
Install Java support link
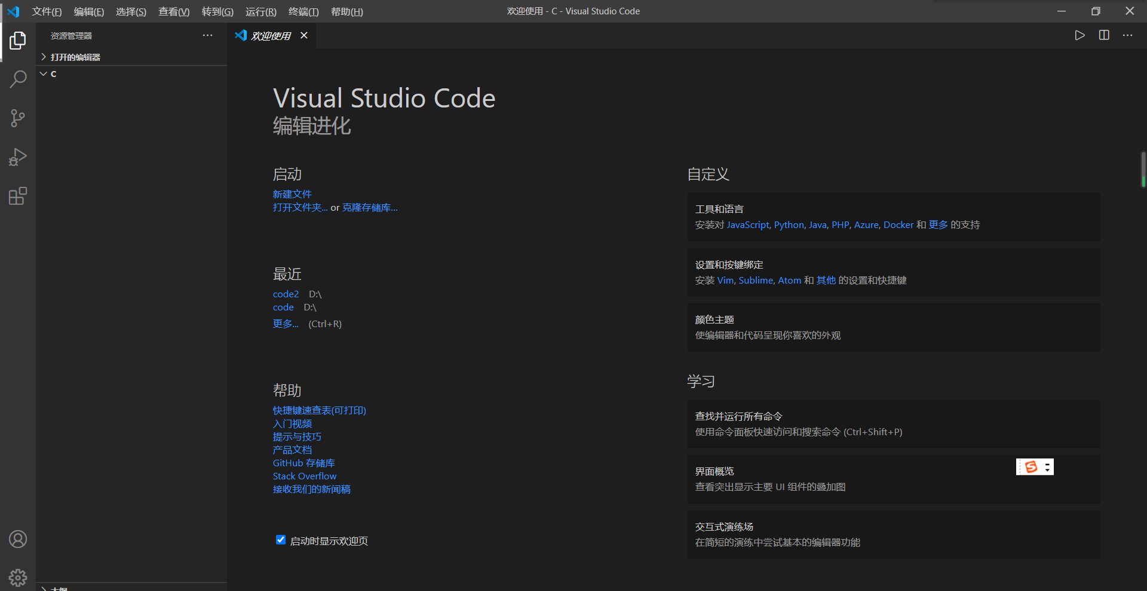(818, 224)
